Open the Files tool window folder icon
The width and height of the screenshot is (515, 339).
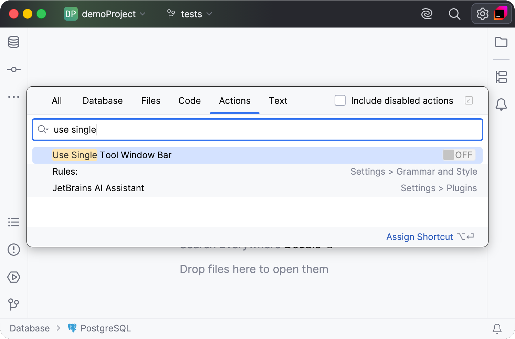point(501,42)
